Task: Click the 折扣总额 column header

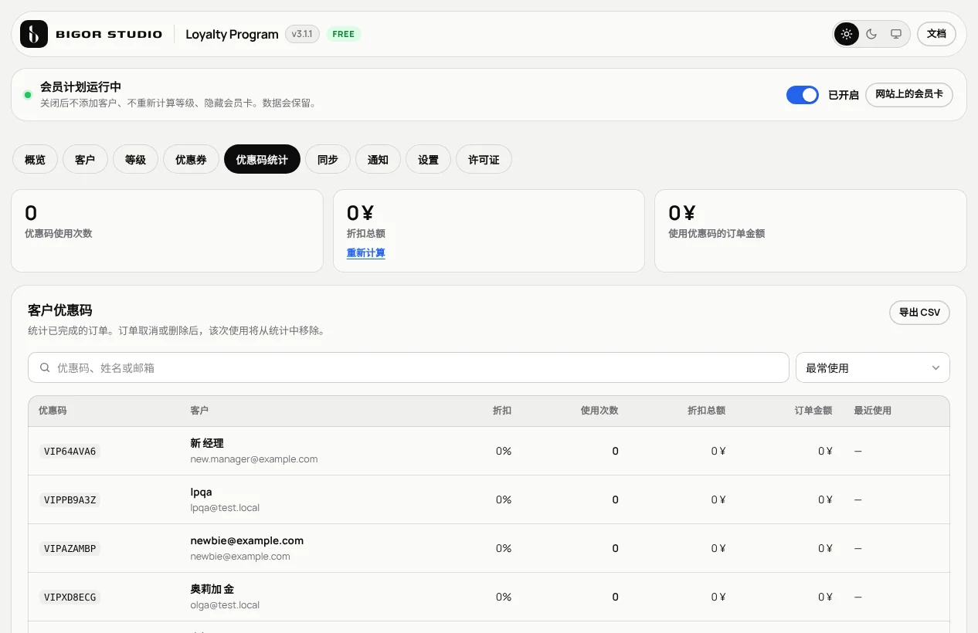Action: point(707,411)
